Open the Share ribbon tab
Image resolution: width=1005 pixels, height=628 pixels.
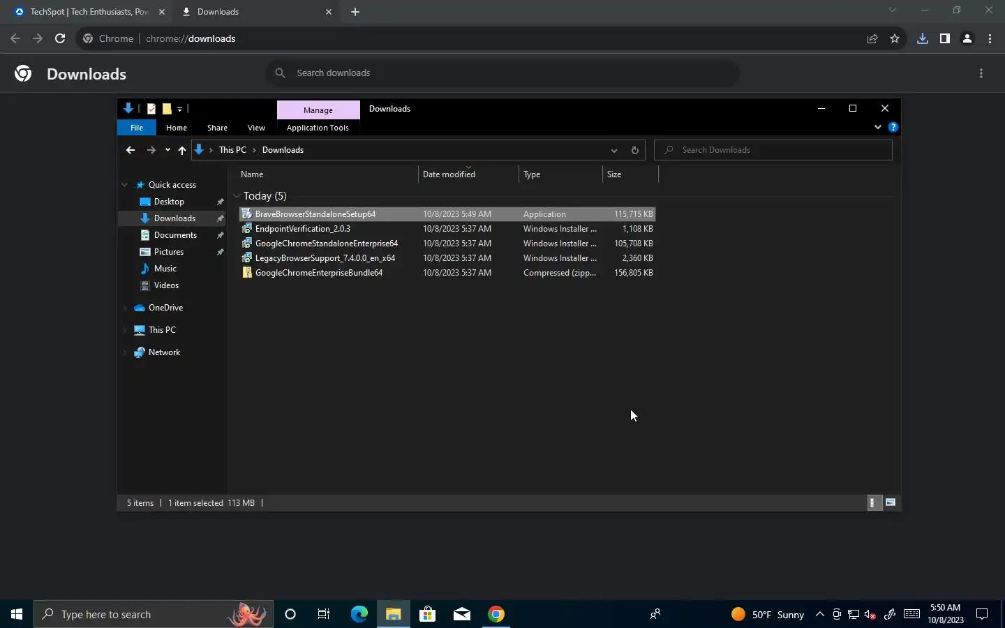click(217, 128)
